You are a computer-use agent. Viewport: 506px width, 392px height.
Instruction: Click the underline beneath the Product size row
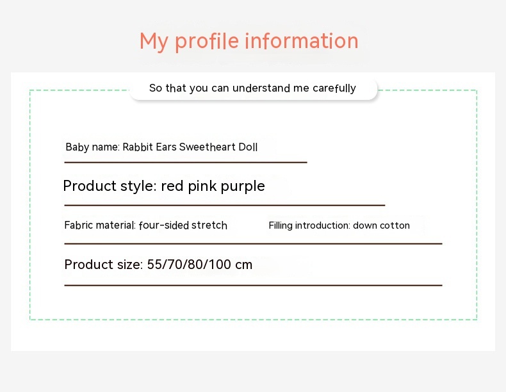[253, 285]
